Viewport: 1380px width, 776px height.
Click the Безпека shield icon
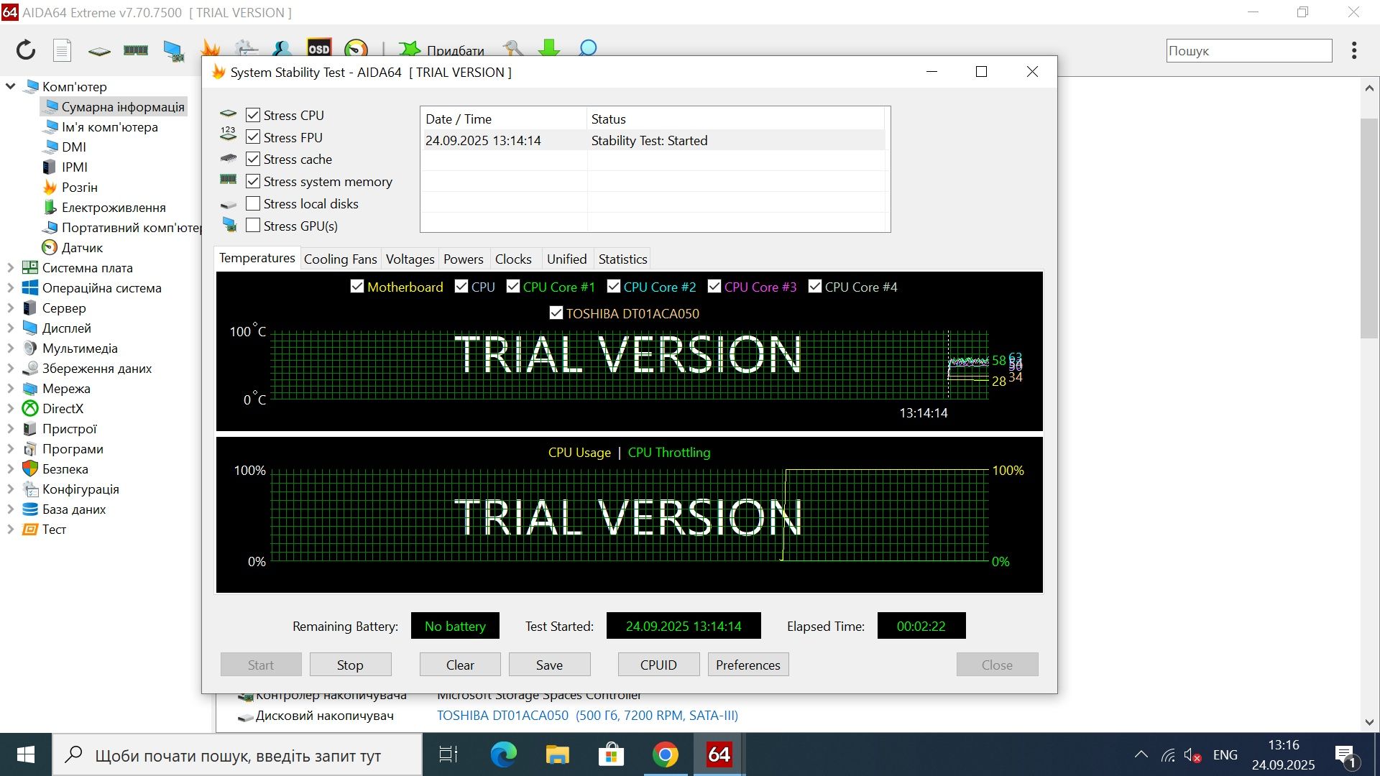click(30, 468)
